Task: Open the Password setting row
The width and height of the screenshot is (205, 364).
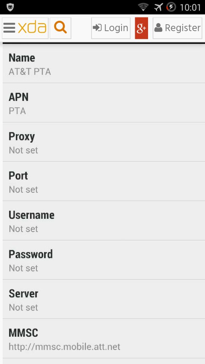Action: click(x=104, y=260)
